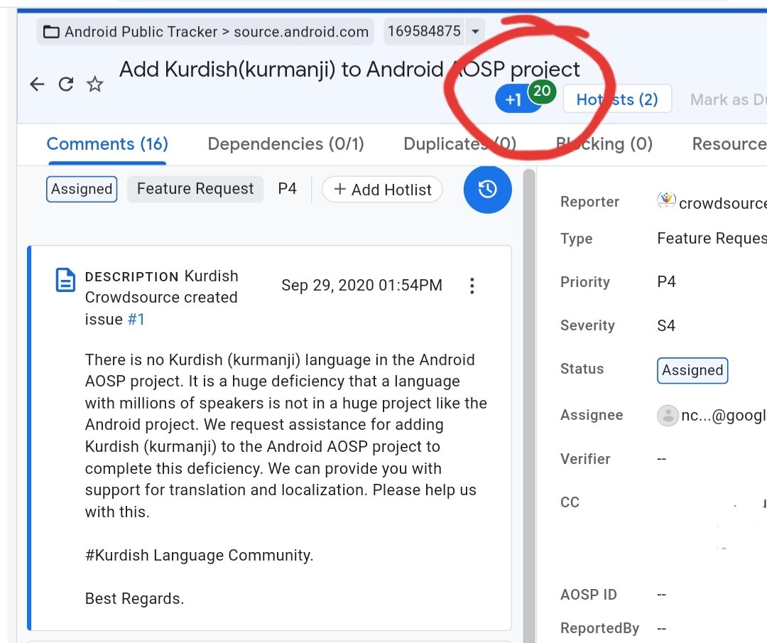Click the green 20 vote count badge
Screen dimensions: 767x643
pyautogui.click(x=541, y=91)
